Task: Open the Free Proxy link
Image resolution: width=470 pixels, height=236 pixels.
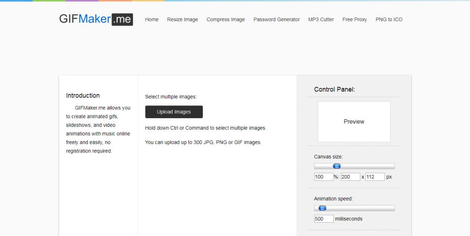Action: 355,19
